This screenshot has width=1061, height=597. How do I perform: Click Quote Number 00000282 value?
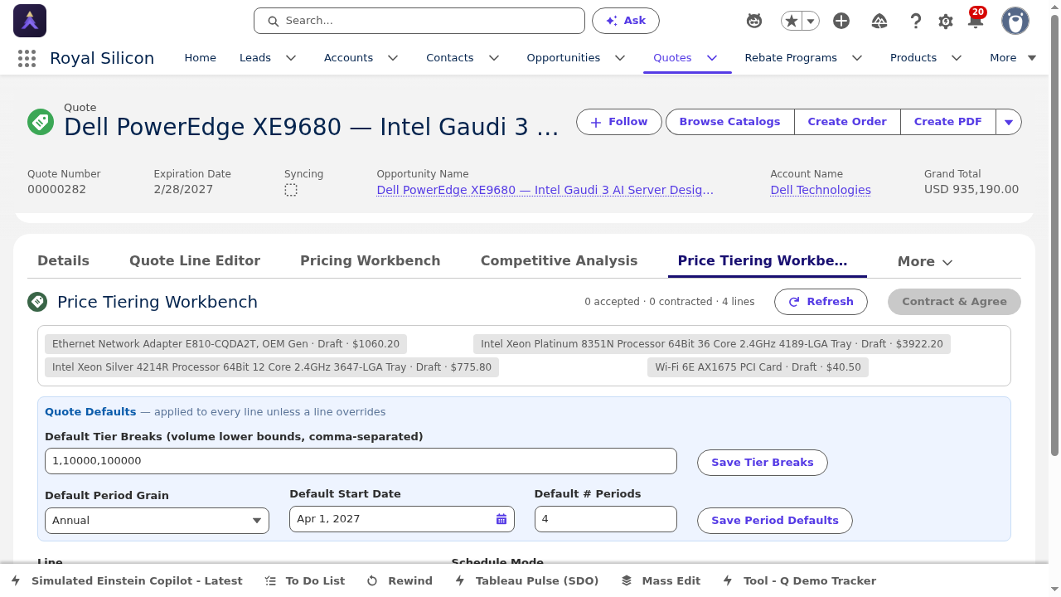coord(56,189)
